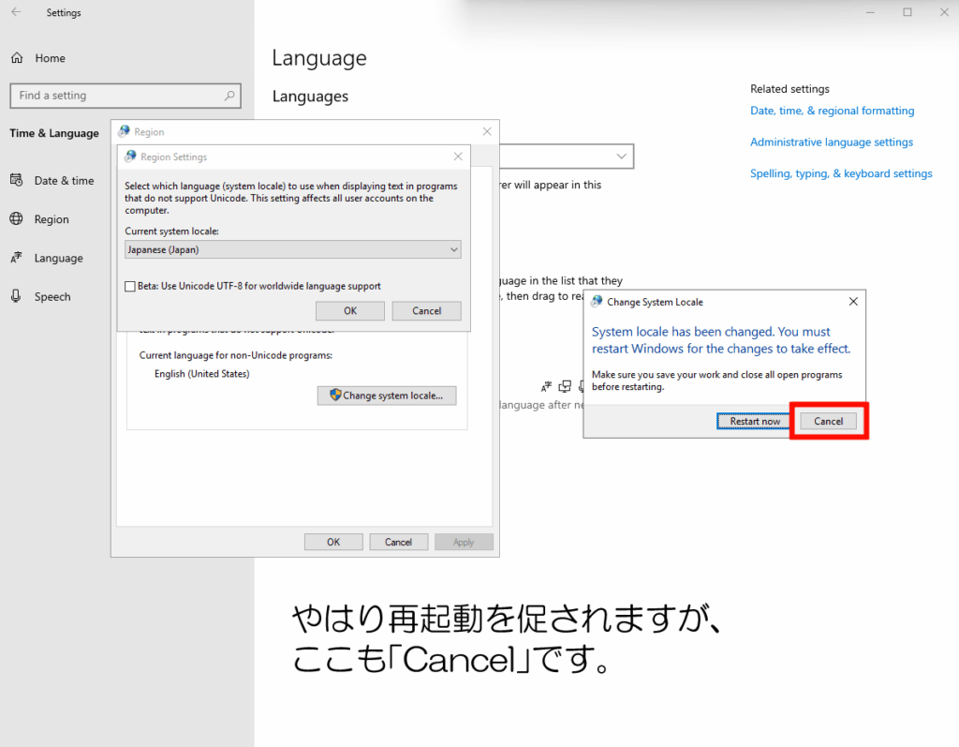Click OK in Region Settings dialog
The width and height of the screenshot is (959, 747).
point(349,311)
